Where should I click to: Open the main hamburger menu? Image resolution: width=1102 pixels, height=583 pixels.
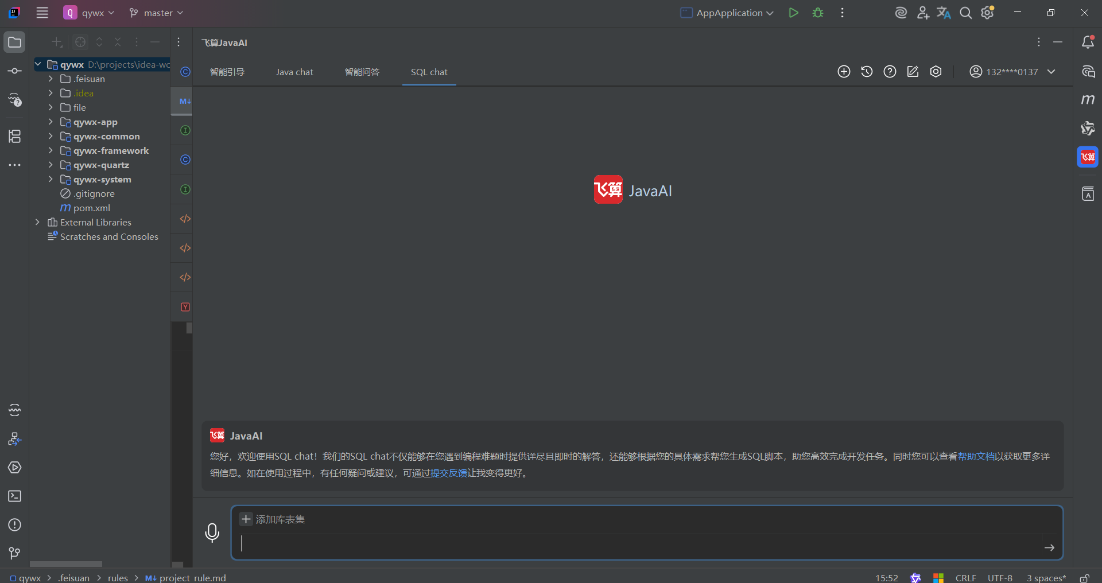42,13
